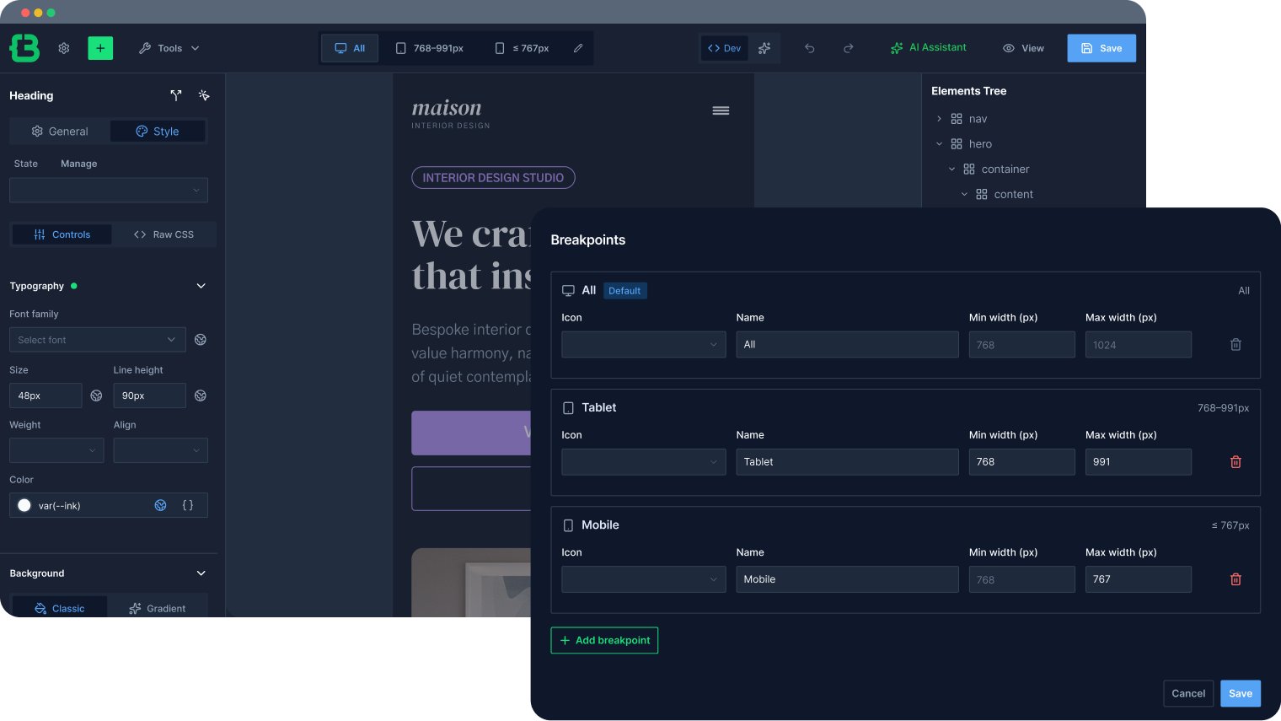The height and width of the screenshot is (721, 1281).
Task: Click the undo arrow icon
Action: 810,48
